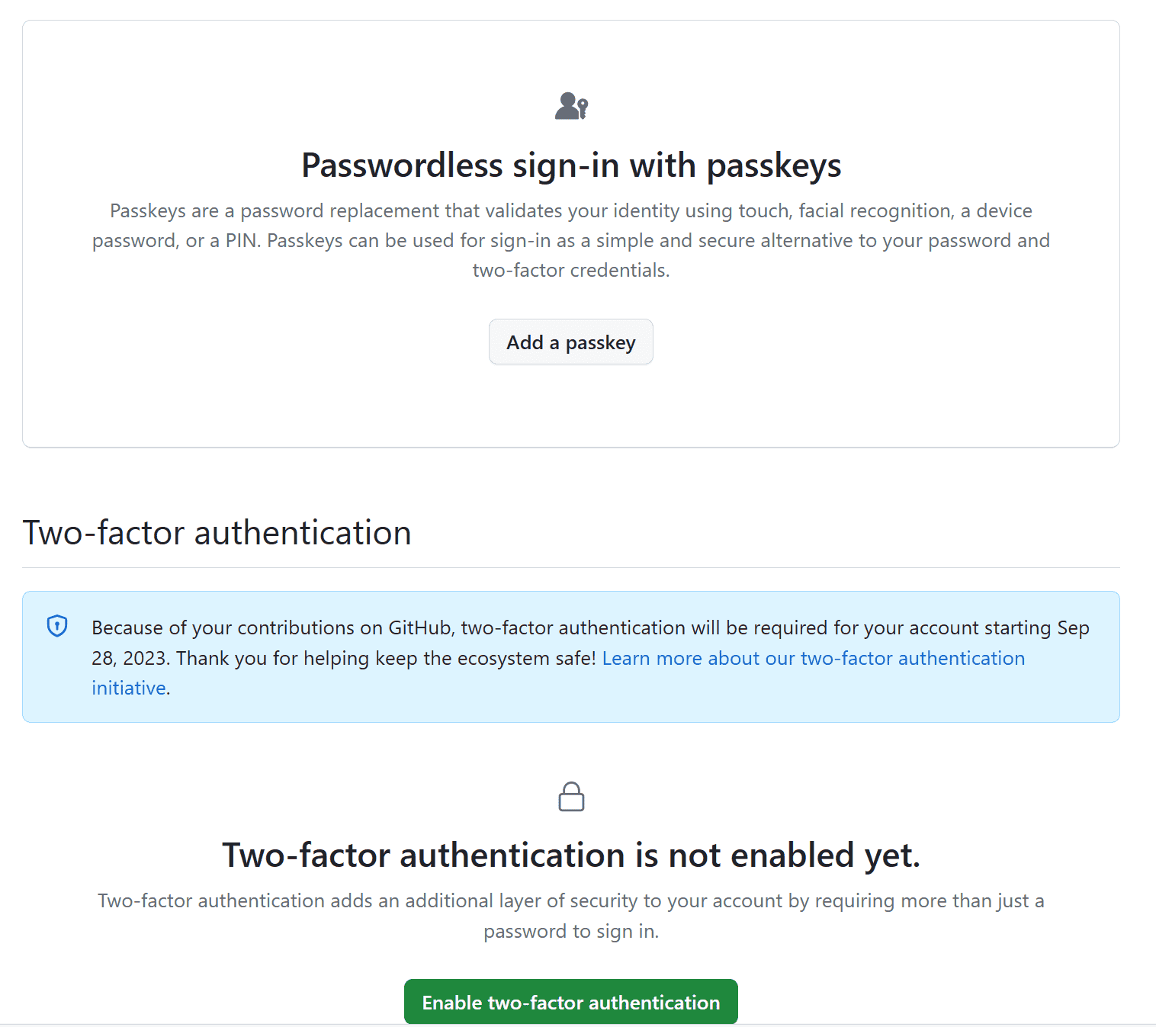Click the "two-factor credentials." text line
The image size is (1156, 1027).
[570, 270]
